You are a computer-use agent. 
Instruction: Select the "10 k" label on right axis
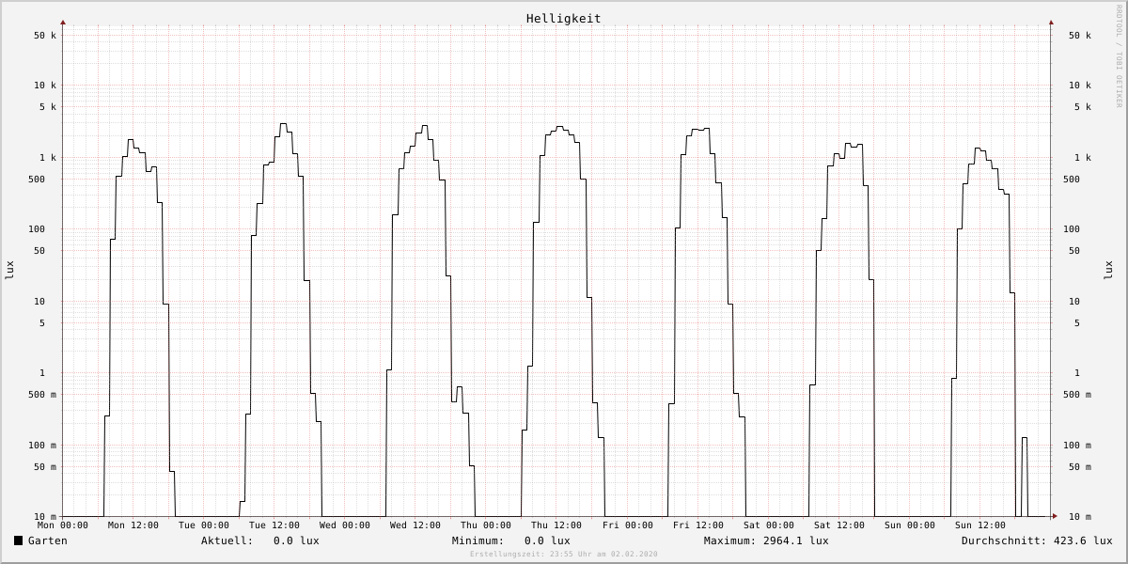click(1080, 86)
